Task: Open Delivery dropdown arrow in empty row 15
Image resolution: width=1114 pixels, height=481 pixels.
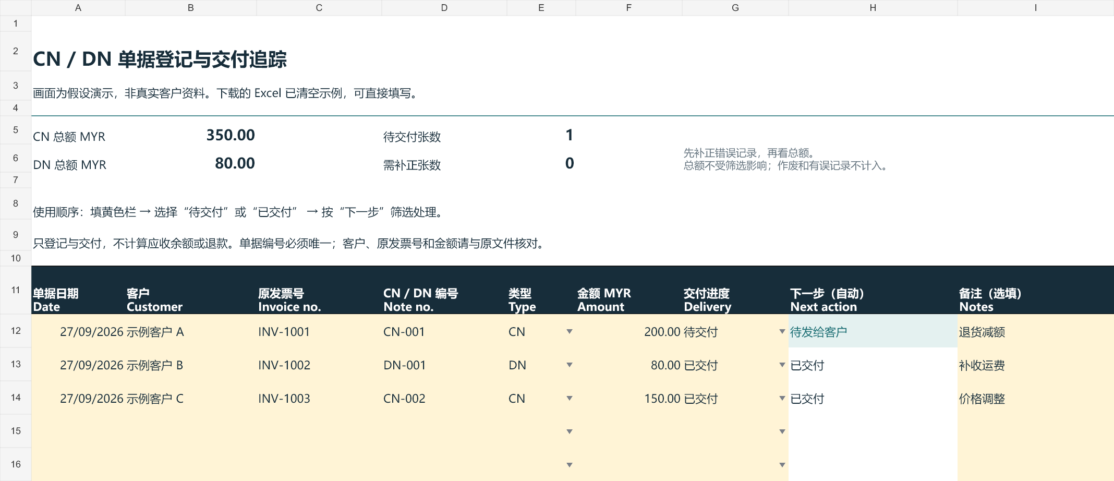Action: pyautogui.click(x=782, y=431)
